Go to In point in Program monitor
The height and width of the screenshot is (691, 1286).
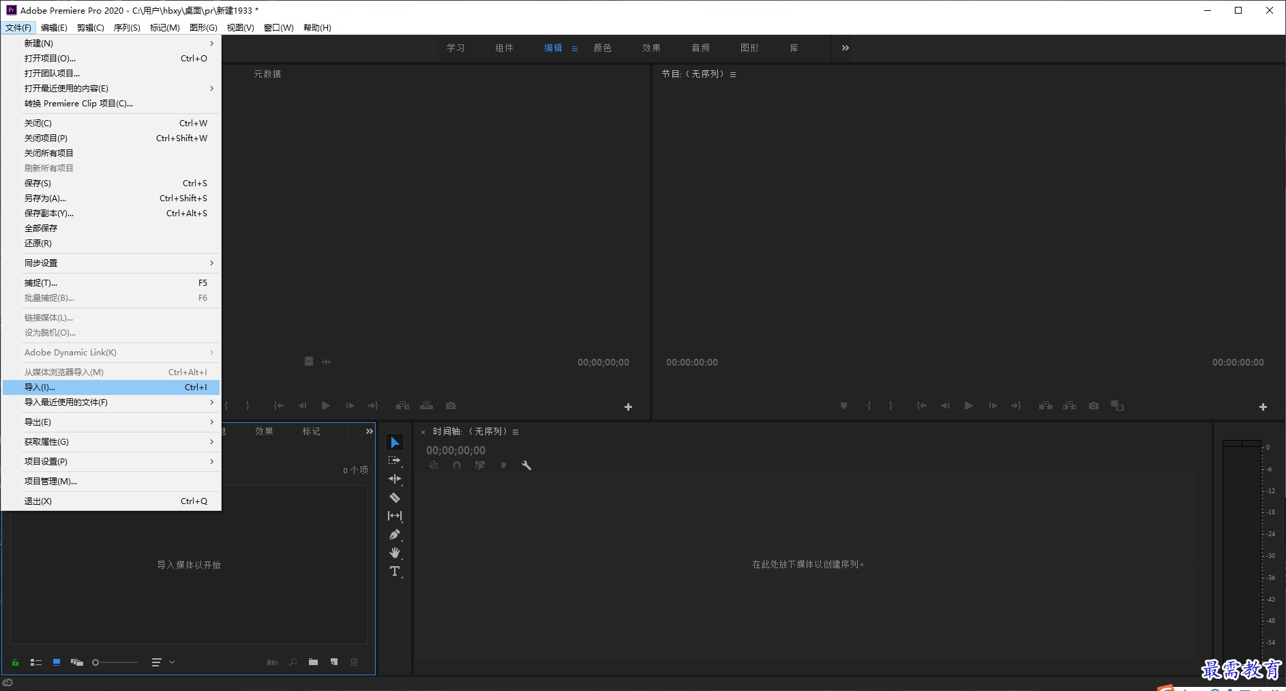922,406
